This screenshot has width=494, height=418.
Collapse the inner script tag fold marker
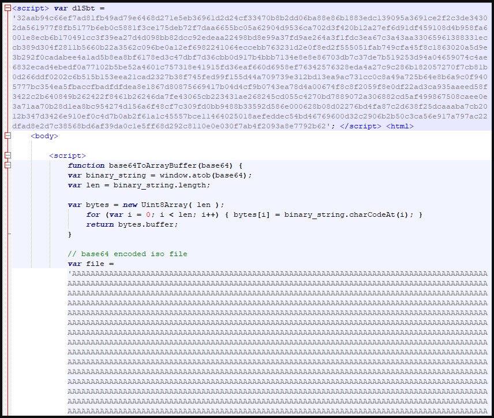(8, 156)
